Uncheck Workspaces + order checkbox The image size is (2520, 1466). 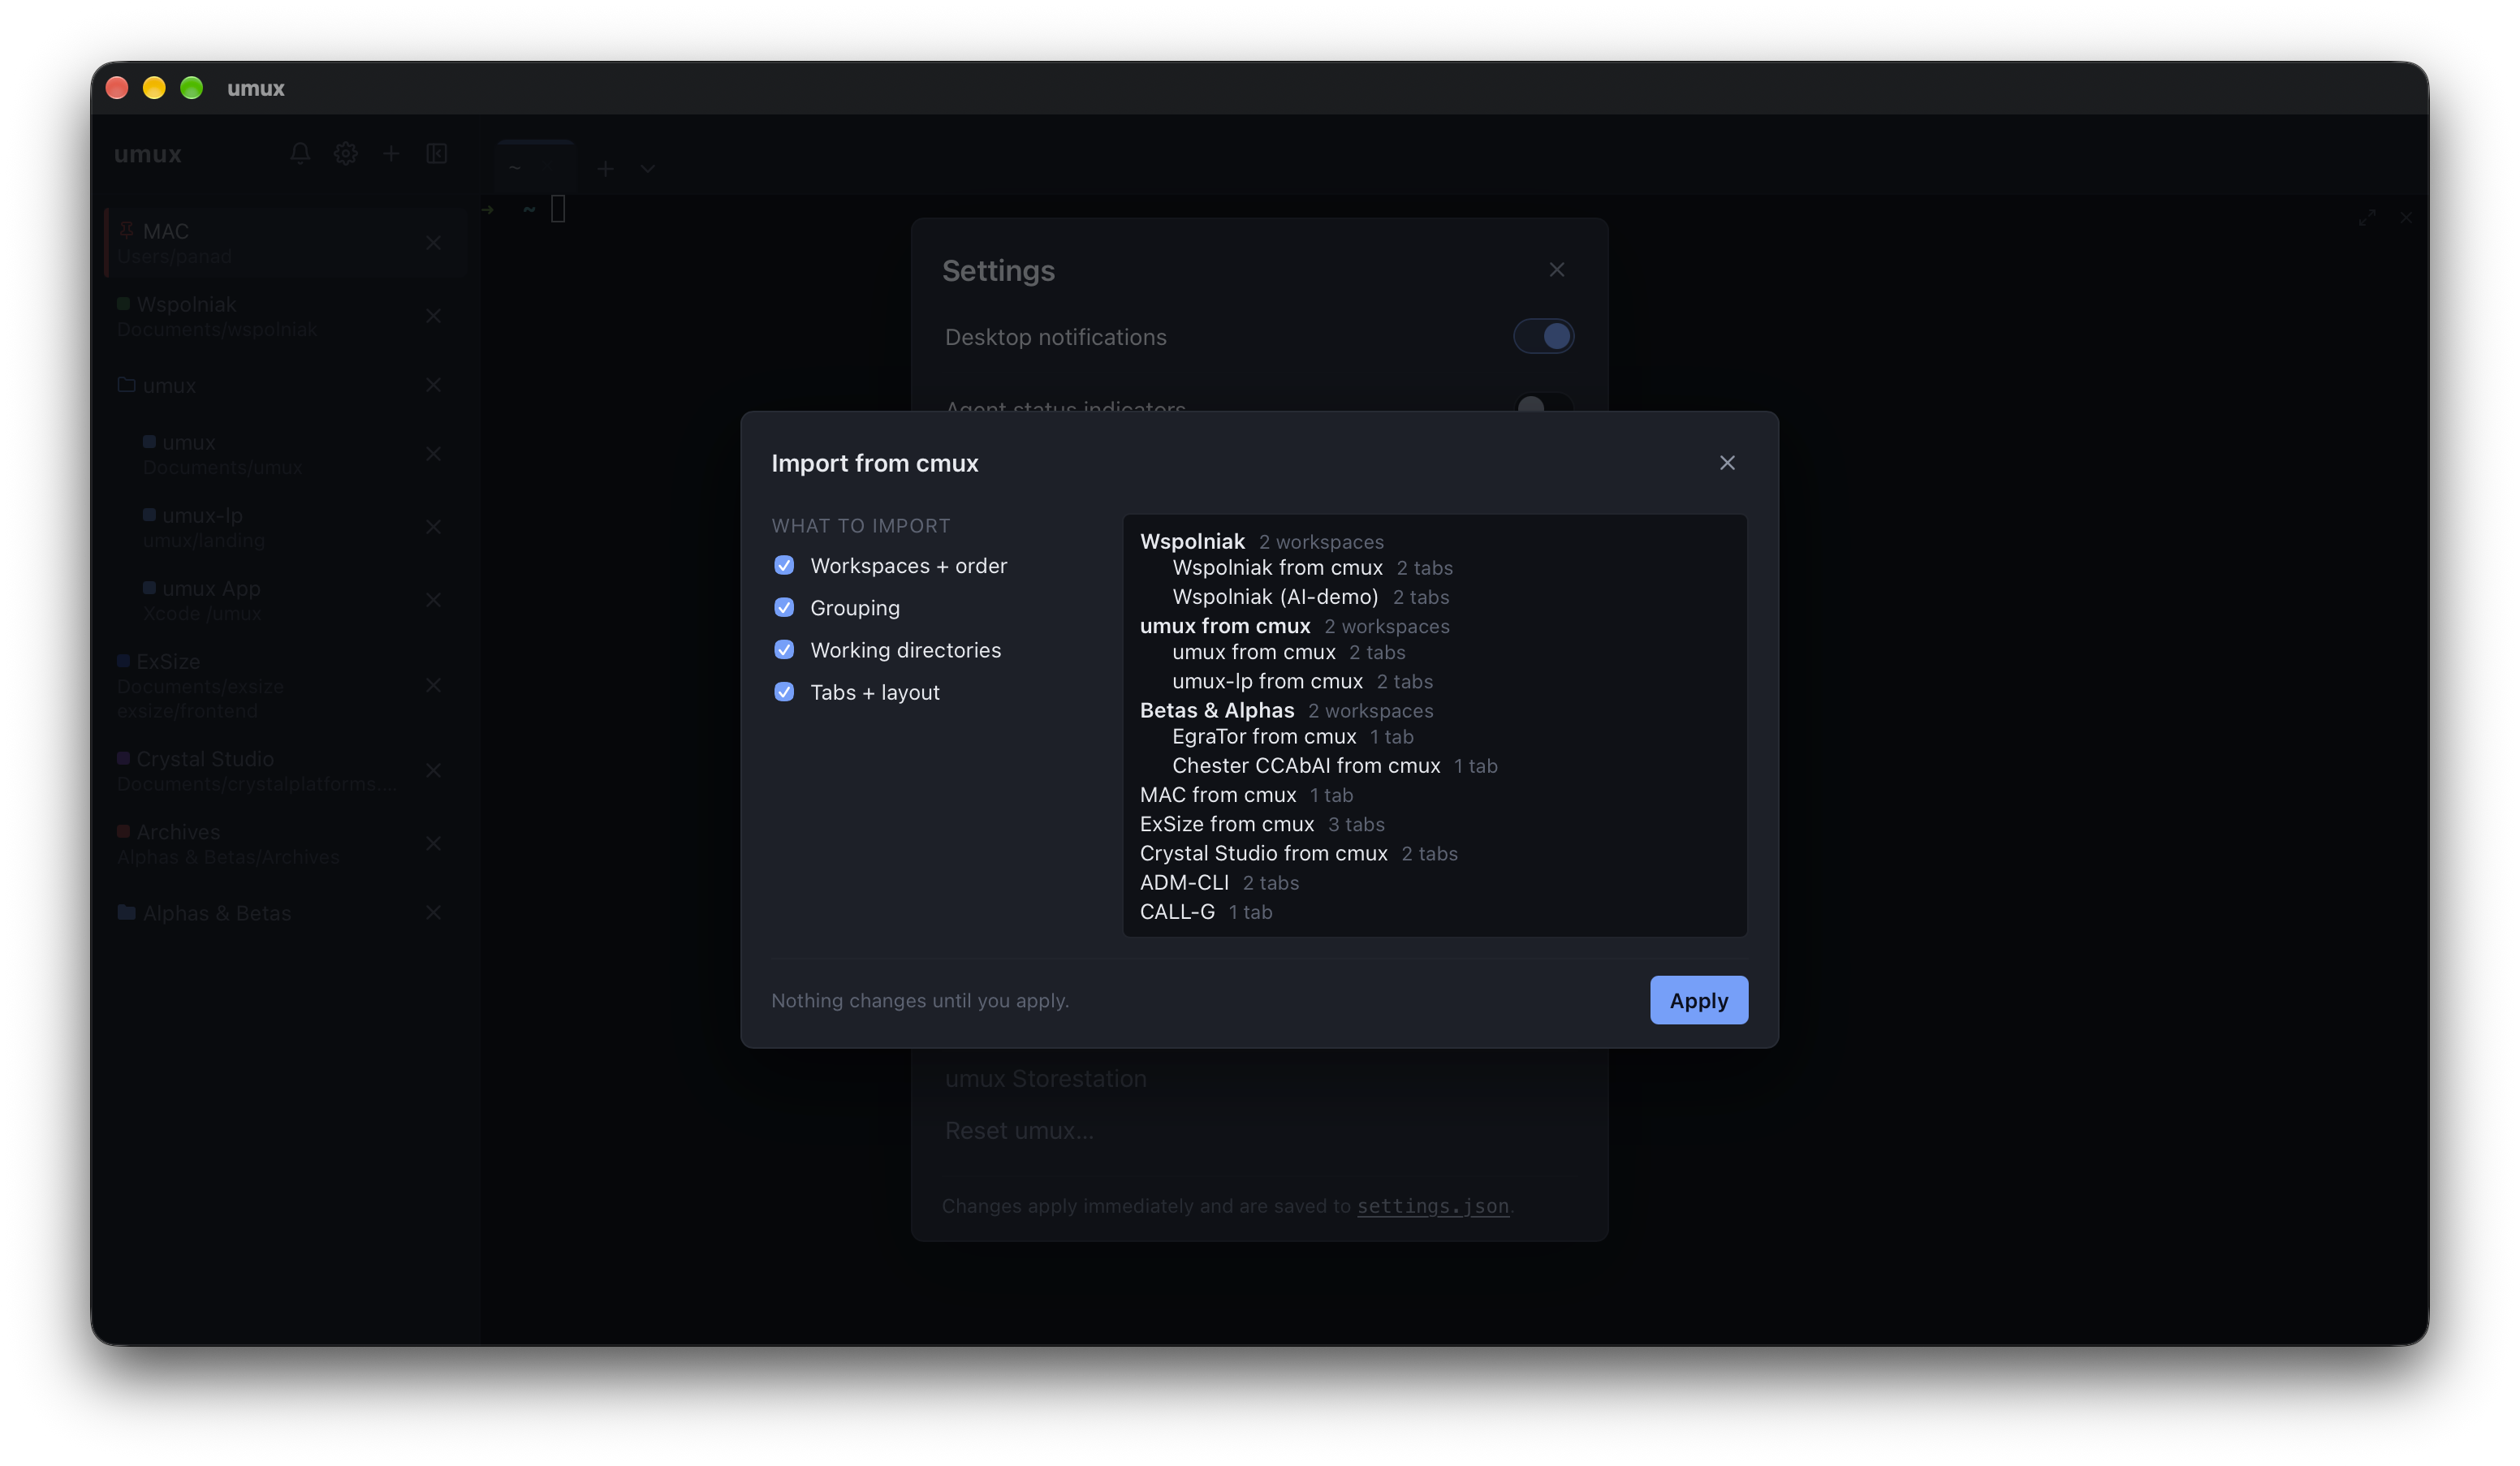click(784, 566)
